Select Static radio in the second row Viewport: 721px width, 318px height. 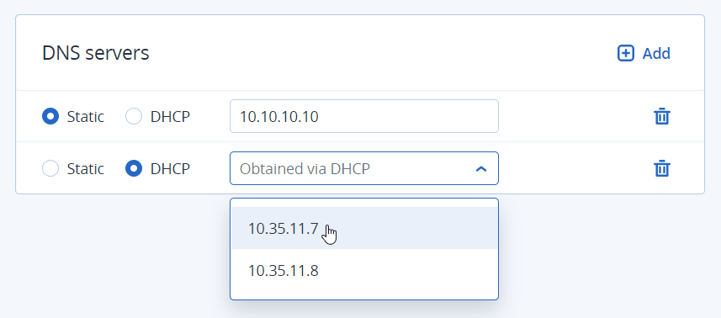[x=50, y=168]
